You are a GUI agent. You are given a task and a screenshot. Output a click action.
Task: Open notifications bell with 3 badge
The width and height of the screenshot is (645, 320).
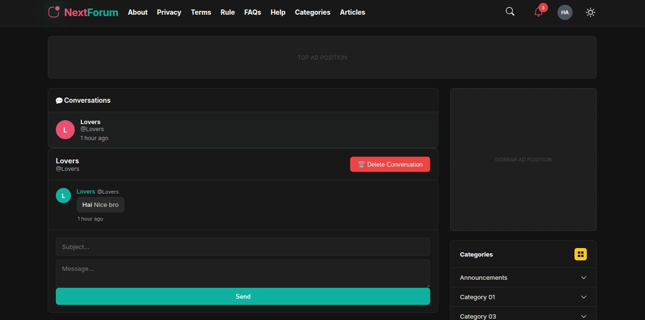tap(539, 12)
